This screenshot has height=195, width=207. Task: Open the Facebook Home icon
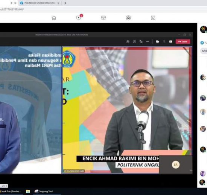[54, 18]
